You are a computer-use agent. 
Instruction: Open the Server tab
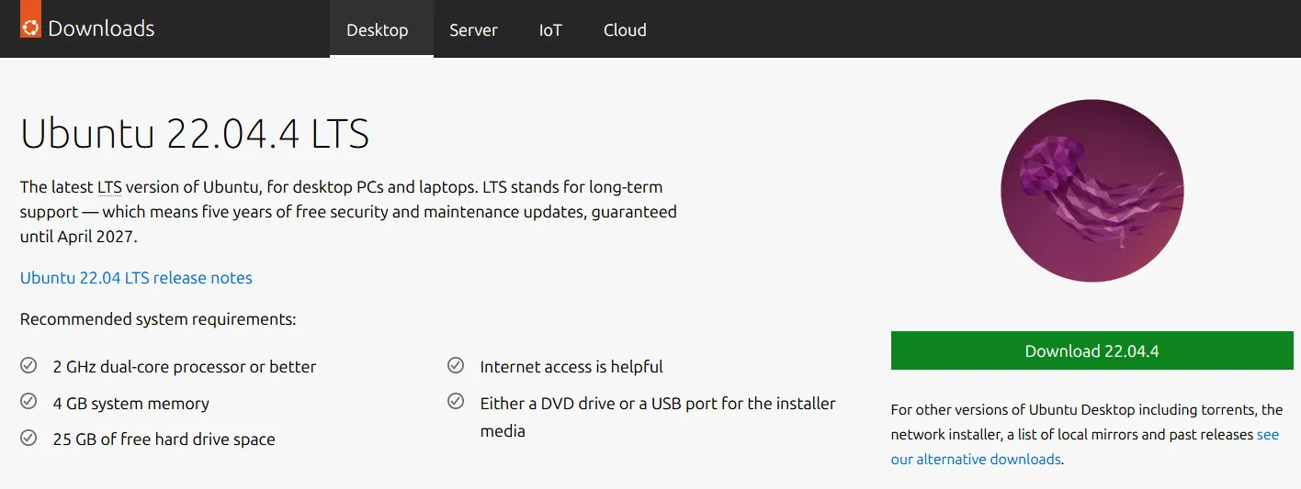473,29
